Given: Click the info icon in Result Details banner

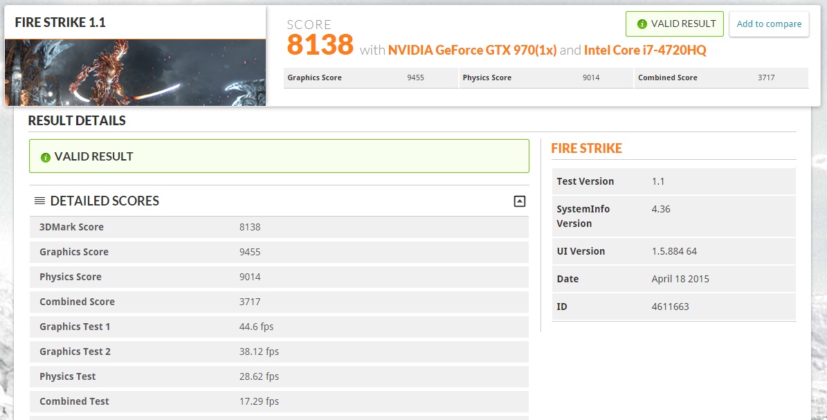Looking at the screenshot, I should 46,157.
